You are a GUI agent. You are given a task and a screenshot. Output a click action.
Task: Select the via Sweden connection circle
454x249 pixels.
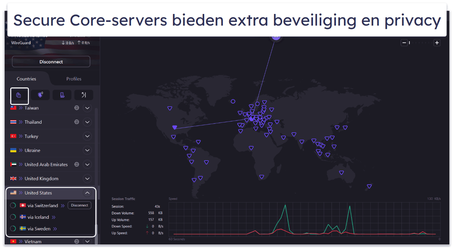click(13, 229)
